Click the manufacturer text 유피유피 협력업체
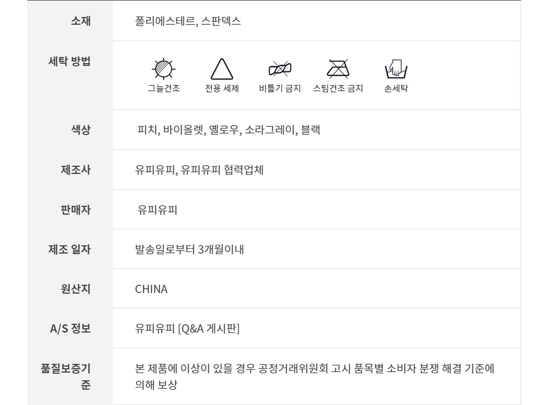The height and width of the screenshot is (405, 548). coord(199,170)
